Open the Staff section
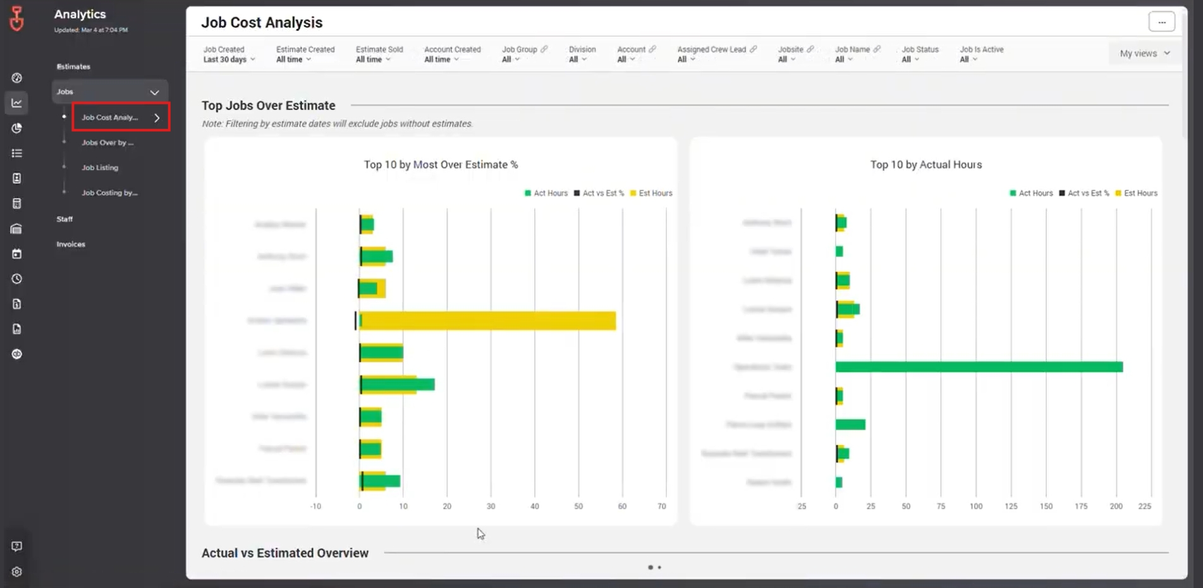 [64, 219]
